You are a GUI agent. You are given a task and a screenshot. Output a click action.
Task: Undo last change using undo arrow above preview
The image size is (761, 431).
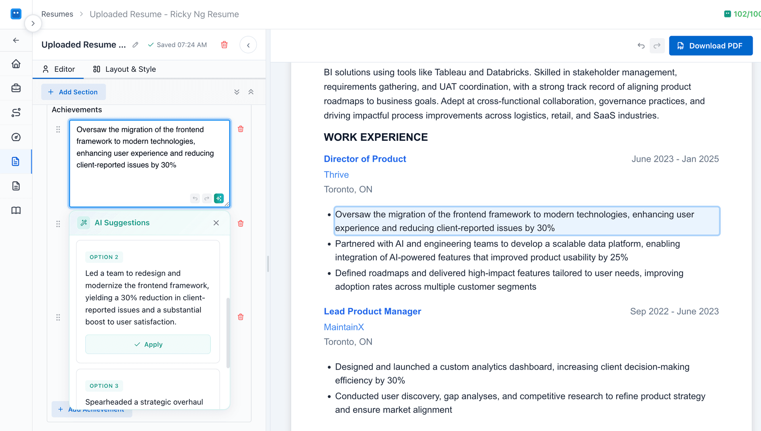641,46
